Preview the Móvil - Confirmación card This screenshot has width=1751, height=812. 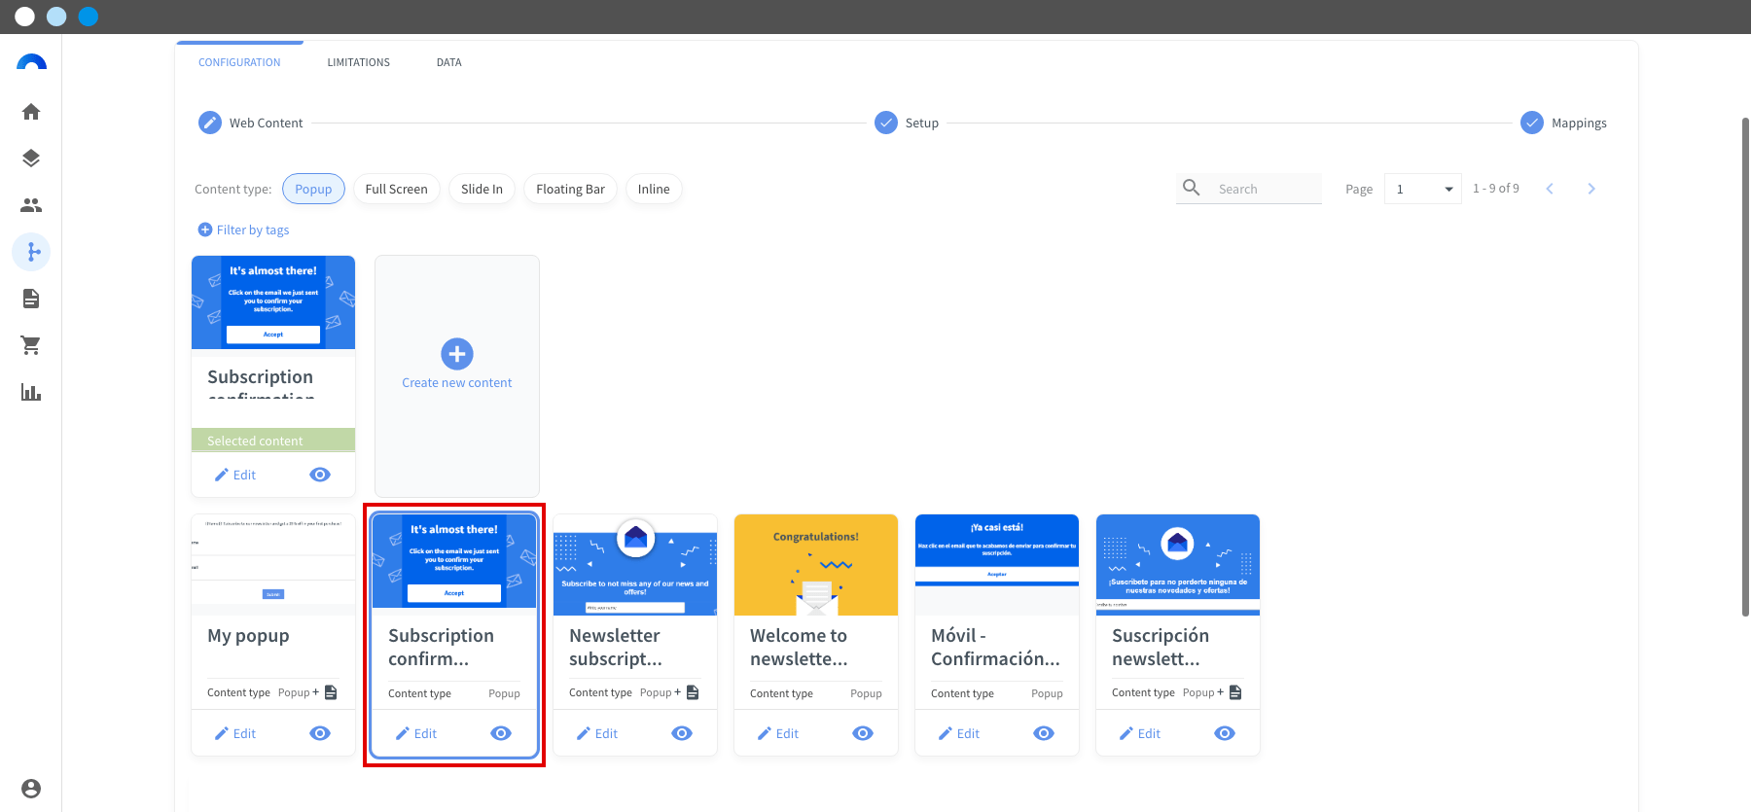pyautogui.click(x=1044, y=733)
